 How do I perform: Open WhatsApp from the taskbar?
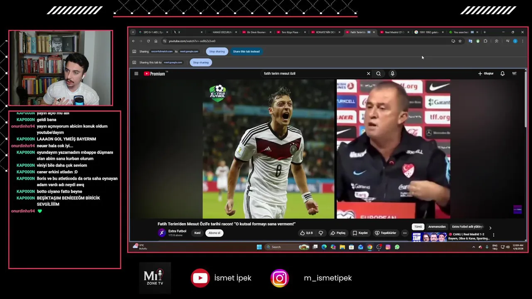[397, 247]
